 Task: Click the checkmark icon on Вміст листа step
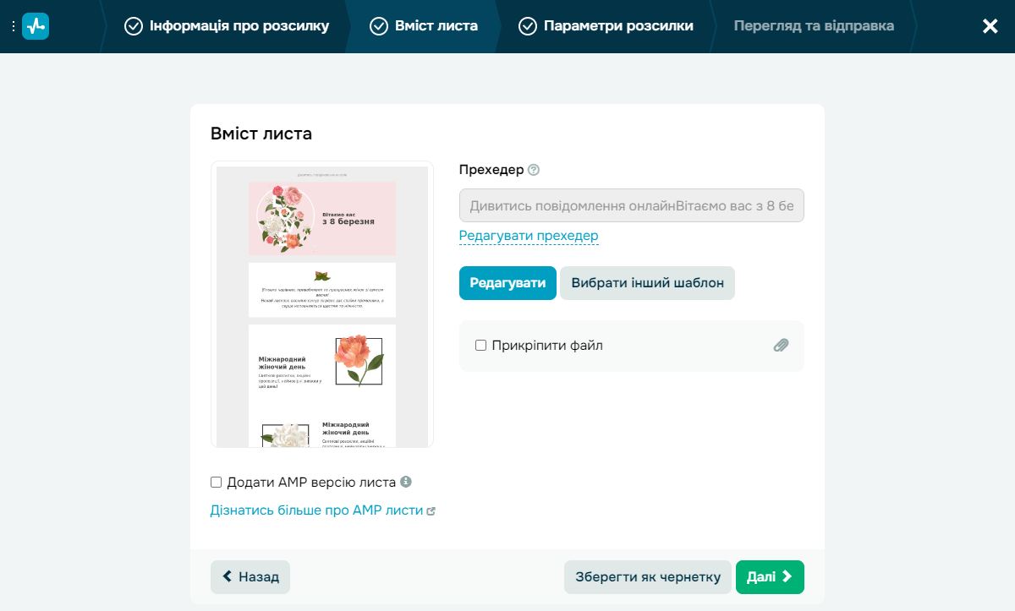tap(377, 25)
